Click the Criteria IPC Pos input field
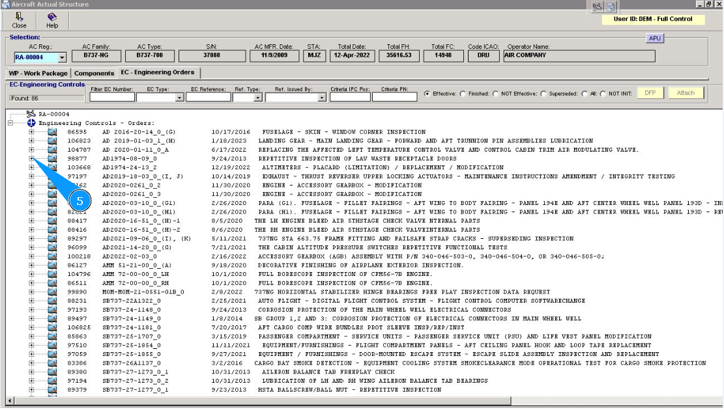The width and height of the screenshot is (724, 412). pos(350,98)
